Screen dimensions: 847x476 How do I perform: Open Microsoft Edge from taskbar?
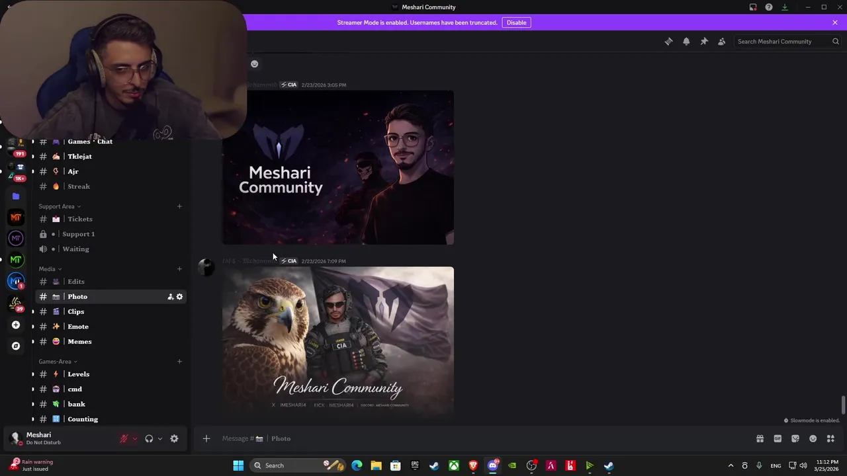[357, 465]
